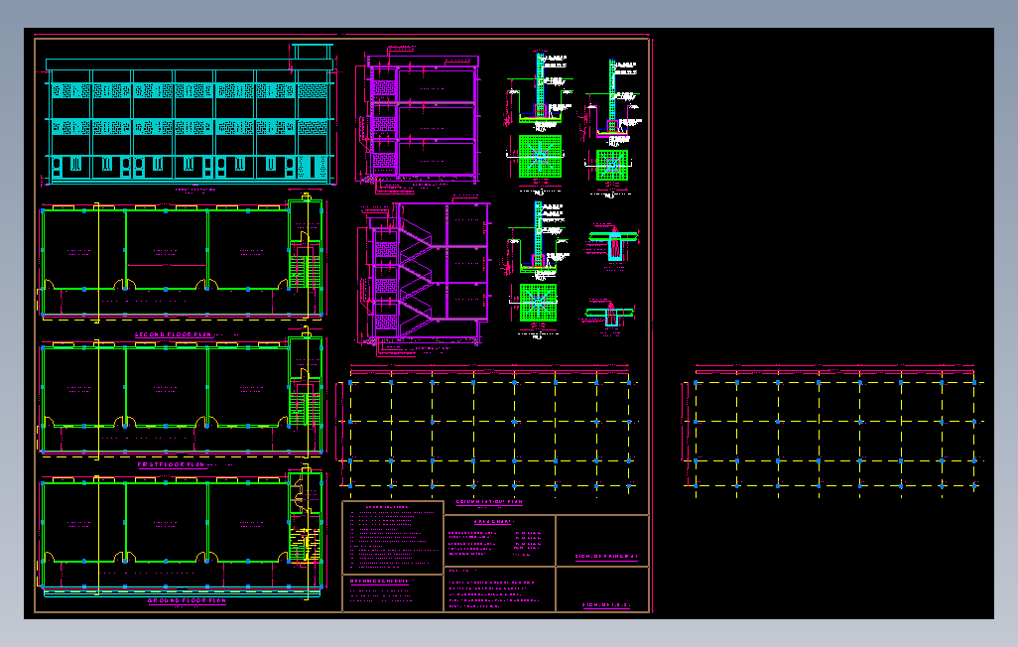1018x647 pixels.
Task: Click the specifications notes box
Action: point(393,537)
